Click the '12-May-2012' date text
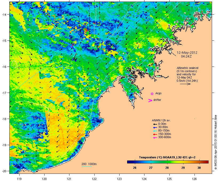This screenshot has width=219, height=181. [187, 53]
